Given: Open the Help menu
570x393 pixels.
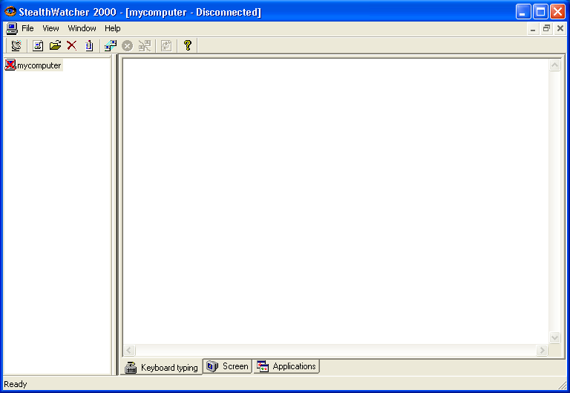Looking at the screenshot, I should pyautogui.click(x=112, y=29).
